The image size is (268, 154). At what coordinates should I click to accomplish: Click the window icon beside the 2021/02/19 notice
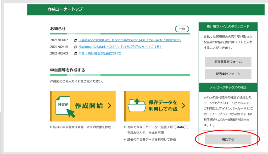(75, 47)
